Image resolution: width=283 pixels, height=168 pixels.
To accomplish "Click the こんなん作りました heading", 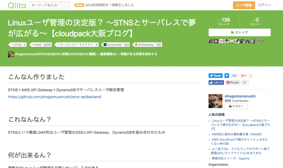I will pos(36,77).
